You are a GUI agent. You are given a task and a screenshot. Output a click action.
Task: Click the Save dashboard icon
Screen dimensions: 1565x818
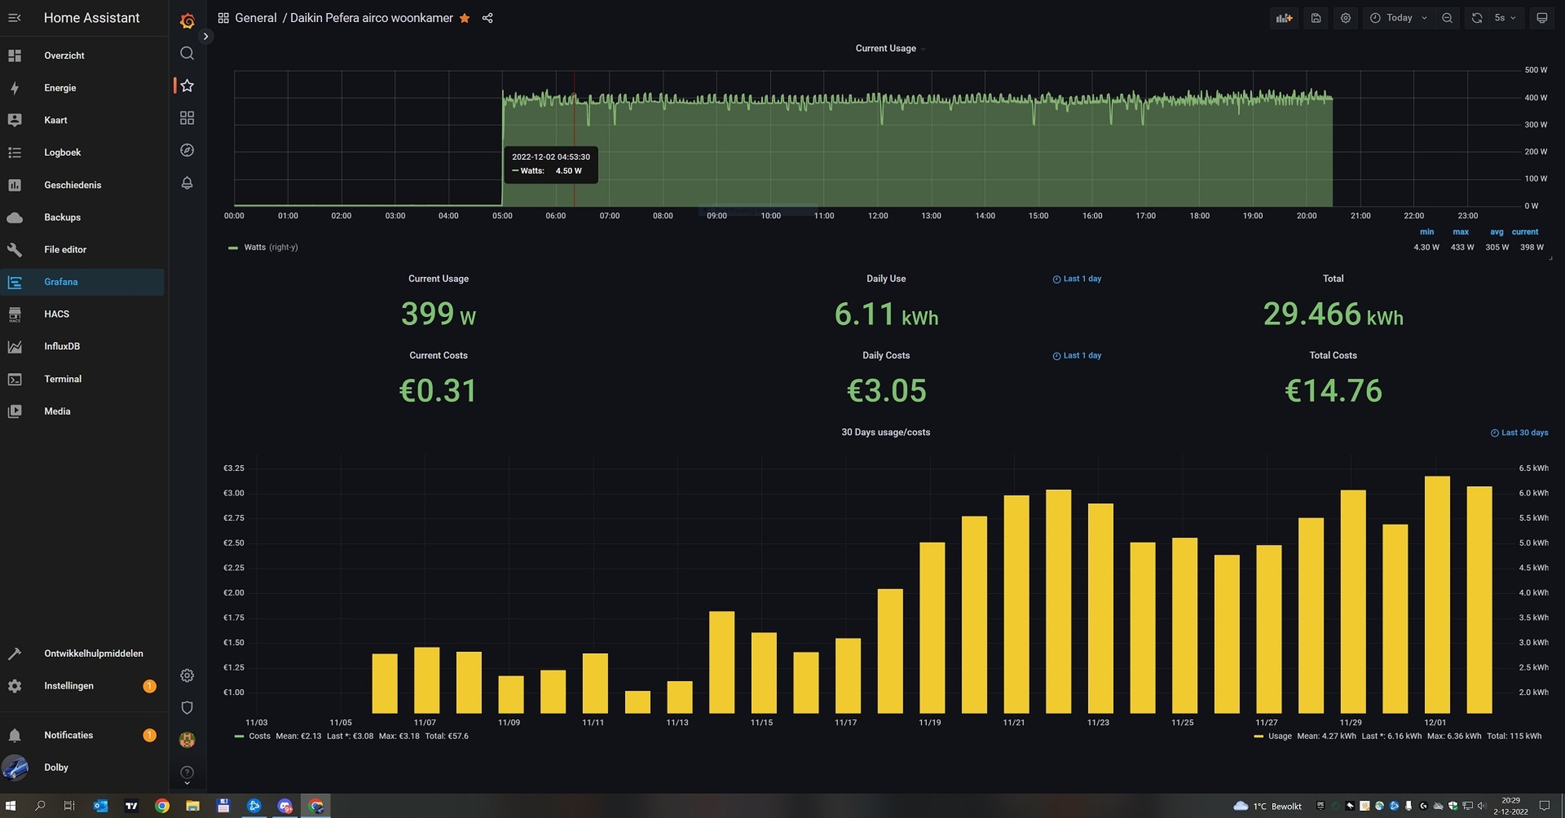[x=1315, y=18]
